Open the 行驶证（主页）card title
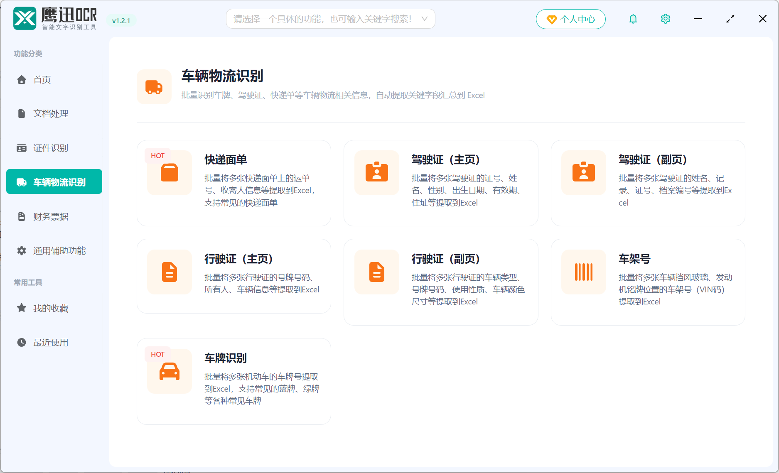The height and width of the screenshot is (473, 779). 238,259
